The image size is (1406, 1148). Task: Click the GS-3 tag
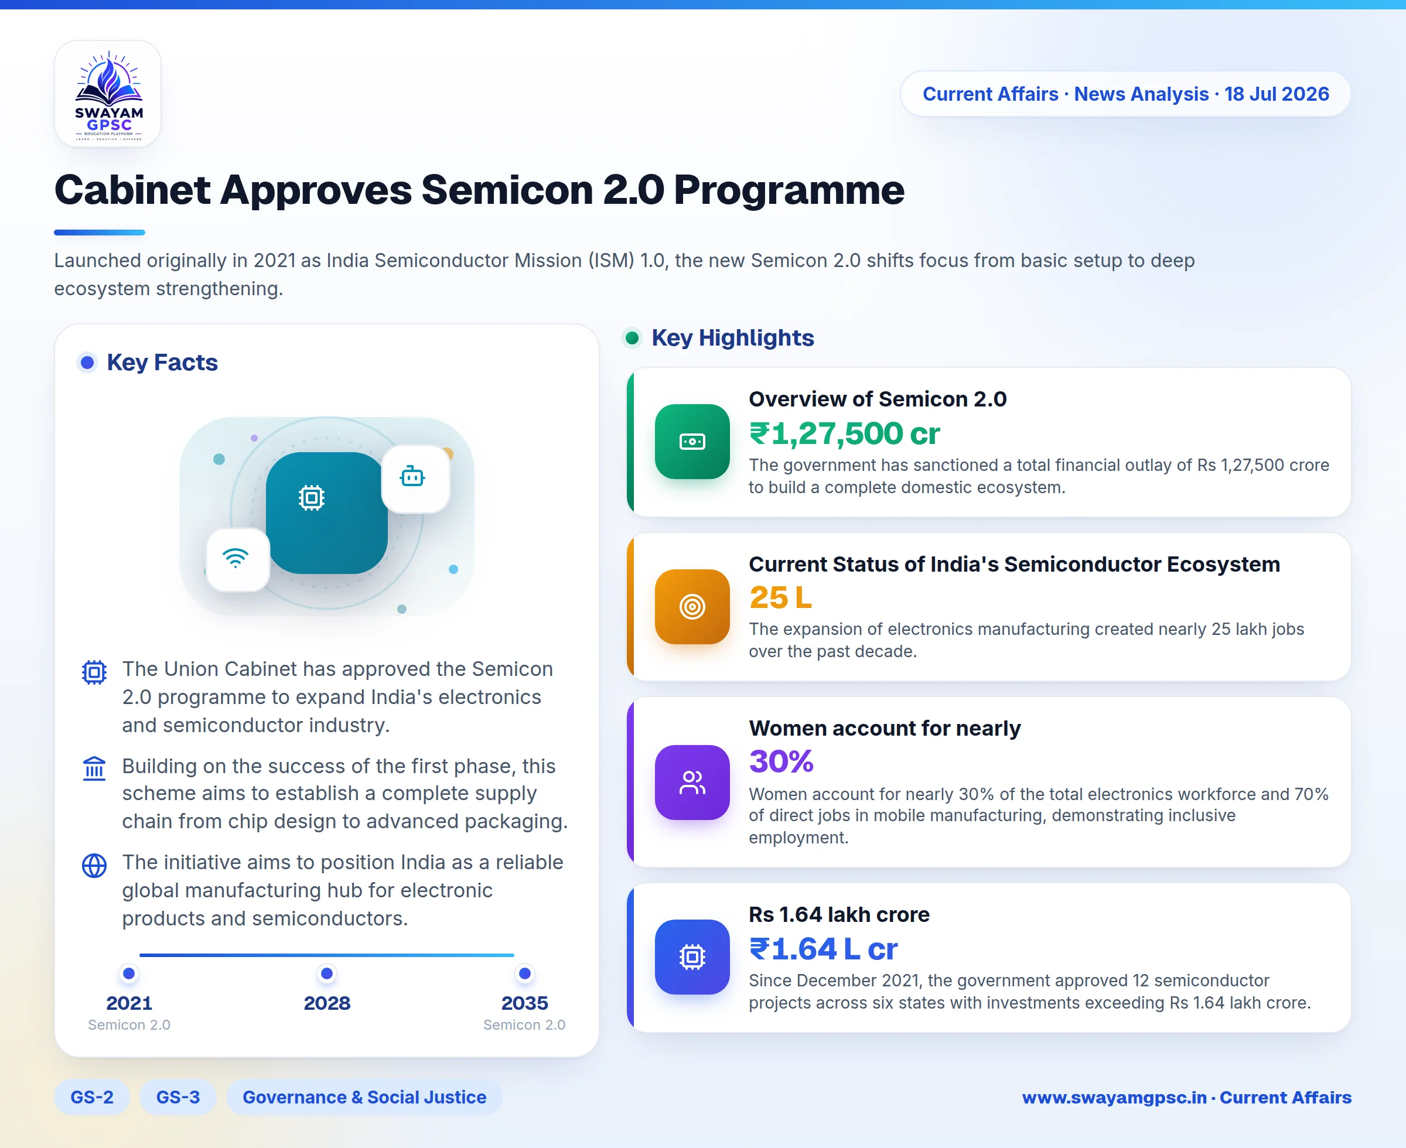(x=178, y=1097)
